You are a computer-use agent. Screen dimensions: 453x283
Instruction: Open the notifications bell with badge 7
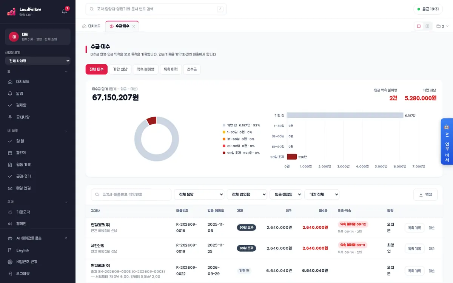tap(65, 11)
